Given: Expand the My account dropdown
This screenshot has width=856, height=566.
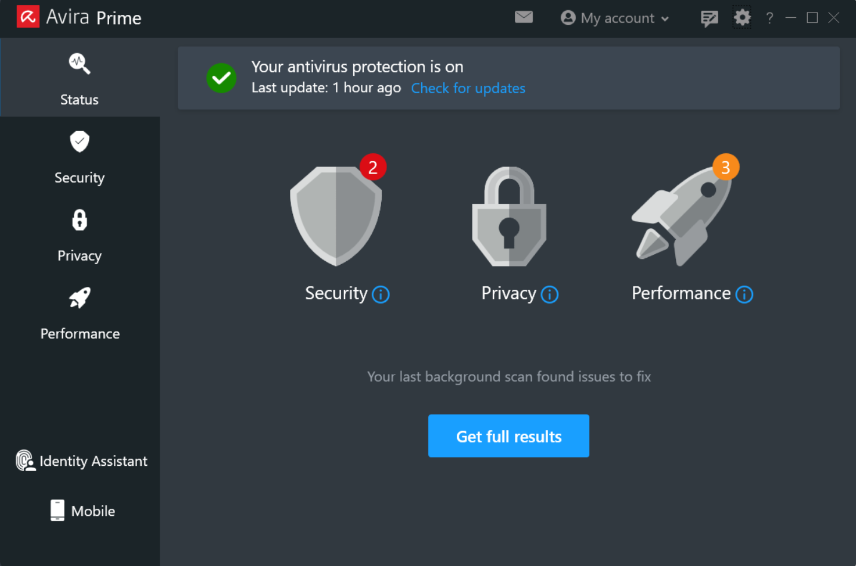Looking at the screenshot, I should pos(615,18).
